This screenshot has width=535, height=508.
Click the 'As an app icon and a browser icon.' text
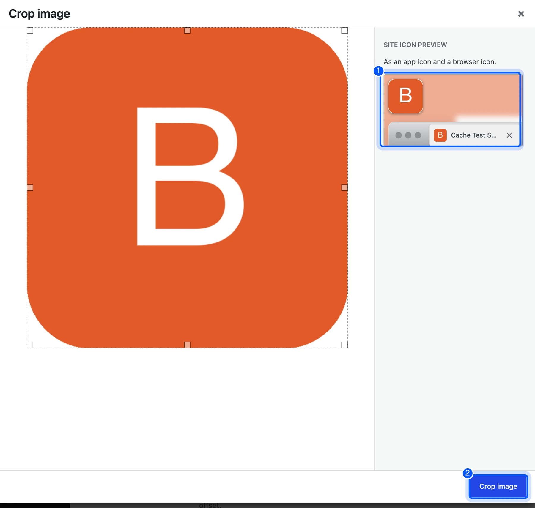[x=440, y=62]
